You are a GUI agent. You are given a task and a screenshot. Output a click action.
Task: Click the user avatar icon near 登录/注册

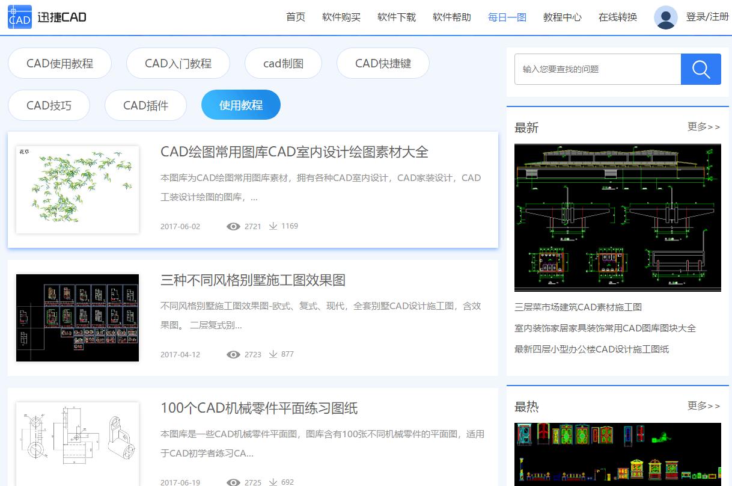[666, 17]
